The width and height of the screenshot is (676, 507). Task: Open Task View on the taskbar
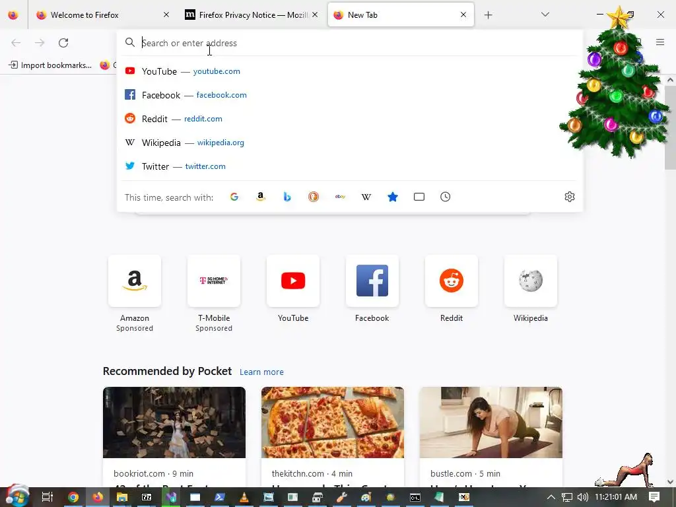click(x=48, y=497)
